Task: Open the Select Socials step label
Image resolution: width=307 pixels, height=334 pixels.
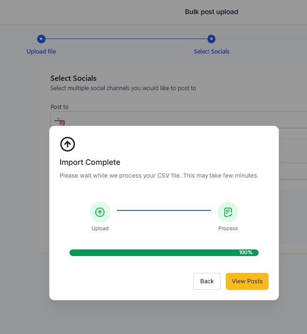Action: point(212,52)
